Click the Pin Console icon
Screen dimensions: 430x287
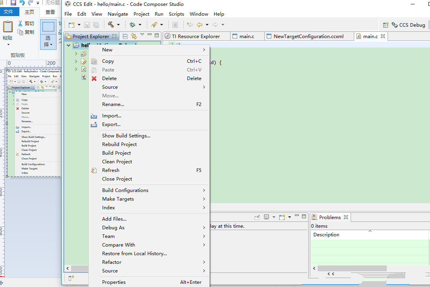coord(257,218)
